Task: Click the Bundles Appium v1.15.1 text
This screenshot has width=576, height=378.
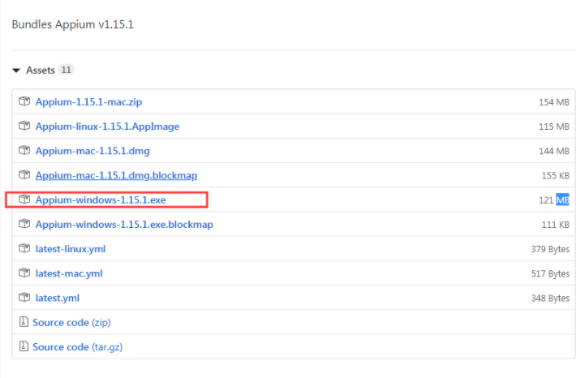Action: click(73, 24)
